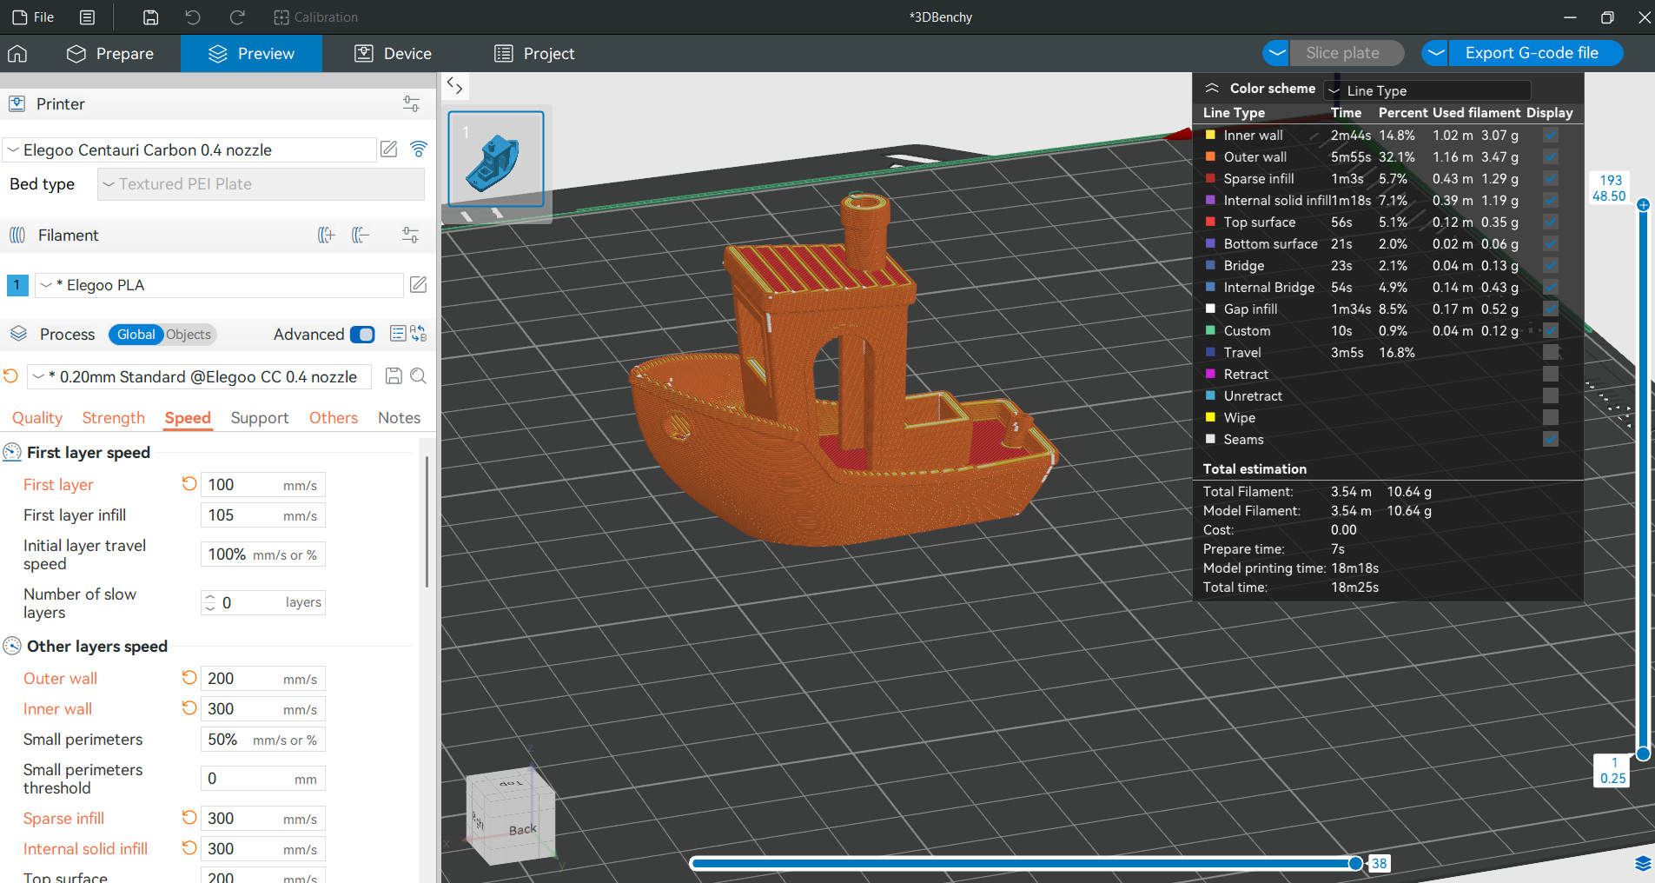
Task: Click the vertical layer slider top handle
Action: pos(1643,205)
